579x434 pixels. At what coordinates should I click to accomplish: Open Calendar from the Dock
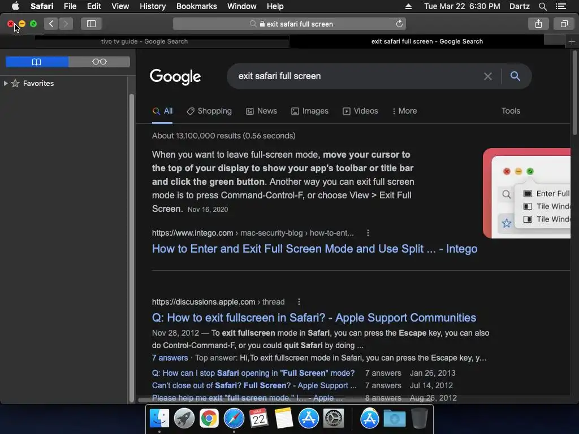[x=258, y=419]
